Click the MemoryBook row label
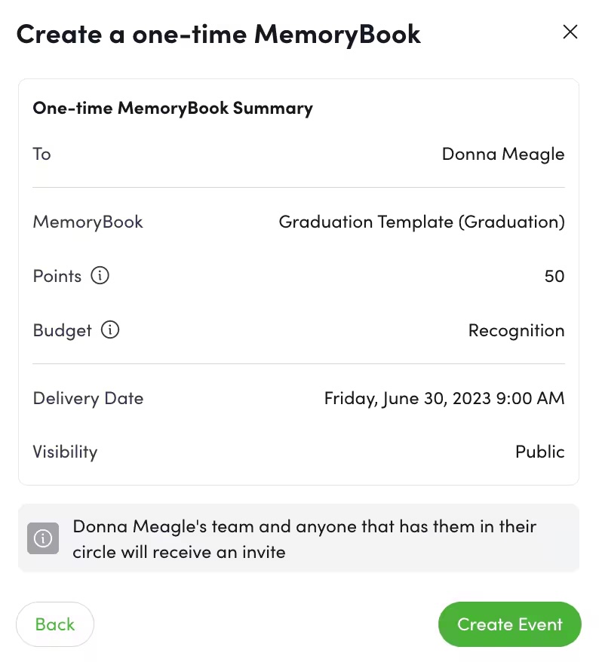Viewport: 599px width, 662px height. (x=88, y=222)
